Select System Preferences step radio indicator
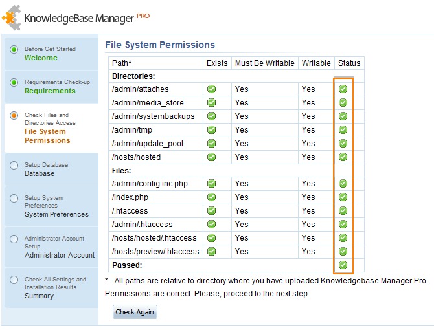The width and height of the screenshot is (434, 330). (x=14, y=198)
